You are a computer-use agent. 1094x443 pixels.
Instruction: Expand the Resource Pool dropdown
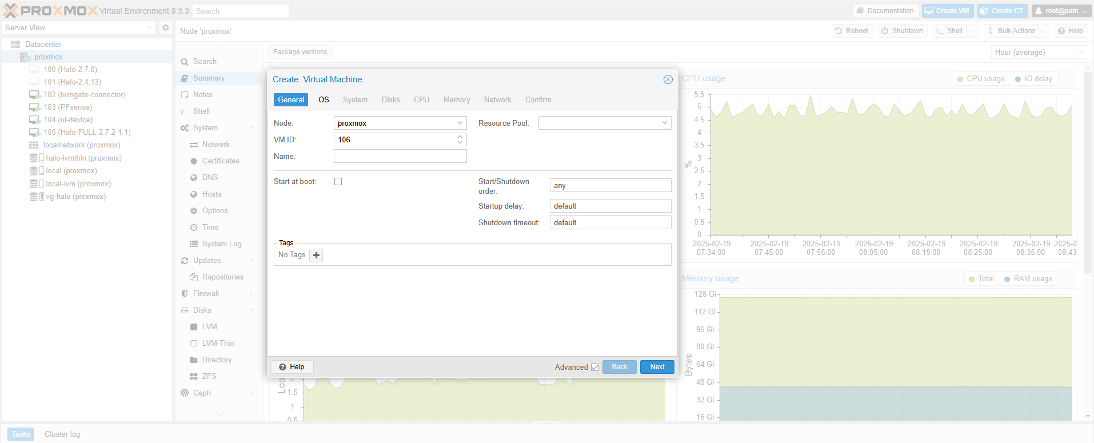pos(665,123)
